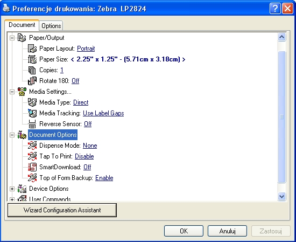Collapse the Paper/Output tree node
The image size is (296, 242).
(12, 38)
